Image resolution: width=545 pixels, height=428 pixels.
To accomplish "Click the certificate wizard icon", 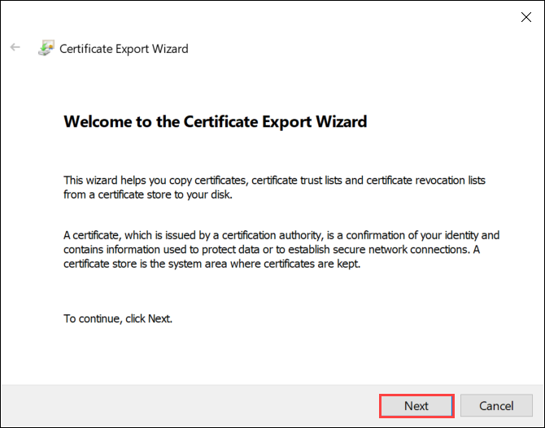I will pyautogui.click(x=46, y=48).
